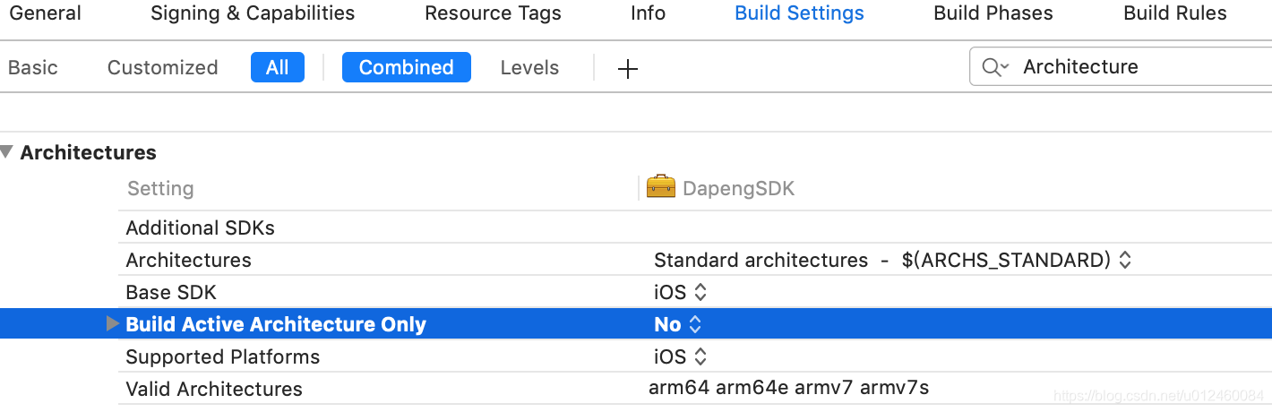Click the Architecture search field

click(1138, 67)
